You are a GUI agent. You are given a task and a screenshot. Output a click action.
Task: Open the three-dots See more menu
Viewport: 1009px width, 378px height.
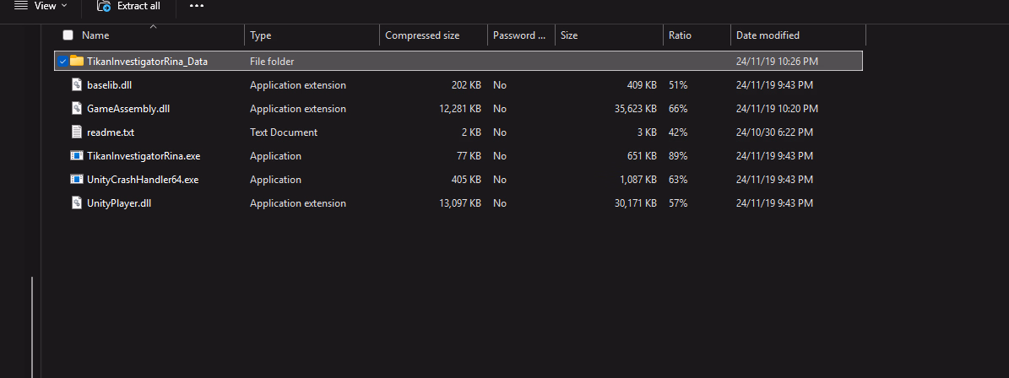pos(196,6)
